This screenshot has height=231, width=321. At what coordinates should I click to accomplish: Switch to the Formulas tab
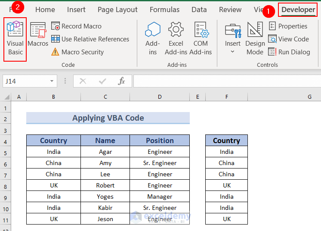tap(164, 9)
